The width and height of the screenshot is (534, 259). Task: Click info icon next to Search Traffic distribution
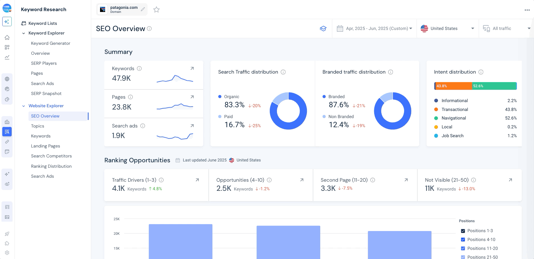coord(283,72)
